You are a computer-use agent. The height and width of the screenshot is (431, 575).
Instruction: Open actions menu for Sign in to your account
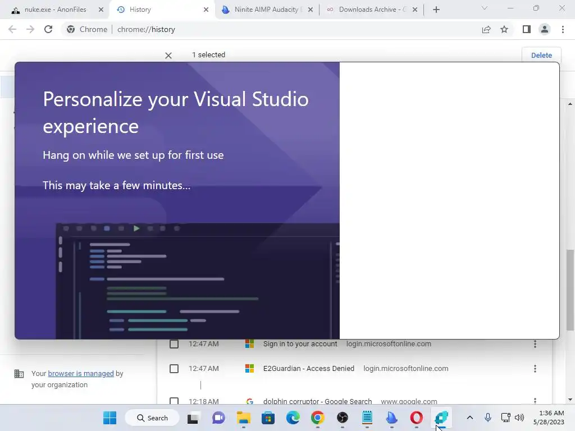coord(535,344)
